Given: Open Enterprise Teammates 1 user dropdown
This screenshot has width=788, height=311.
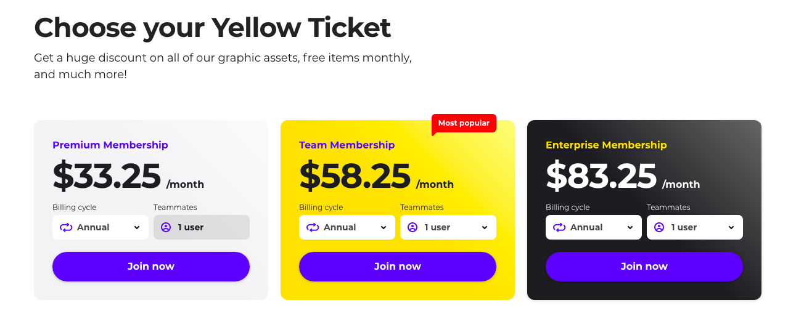Looking at the screenshot, I should click(x=695, y=227).
